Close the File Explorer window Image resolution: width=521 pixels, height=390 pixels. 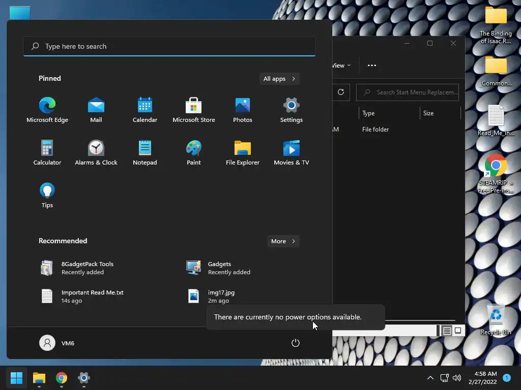[x=453, y=43]
